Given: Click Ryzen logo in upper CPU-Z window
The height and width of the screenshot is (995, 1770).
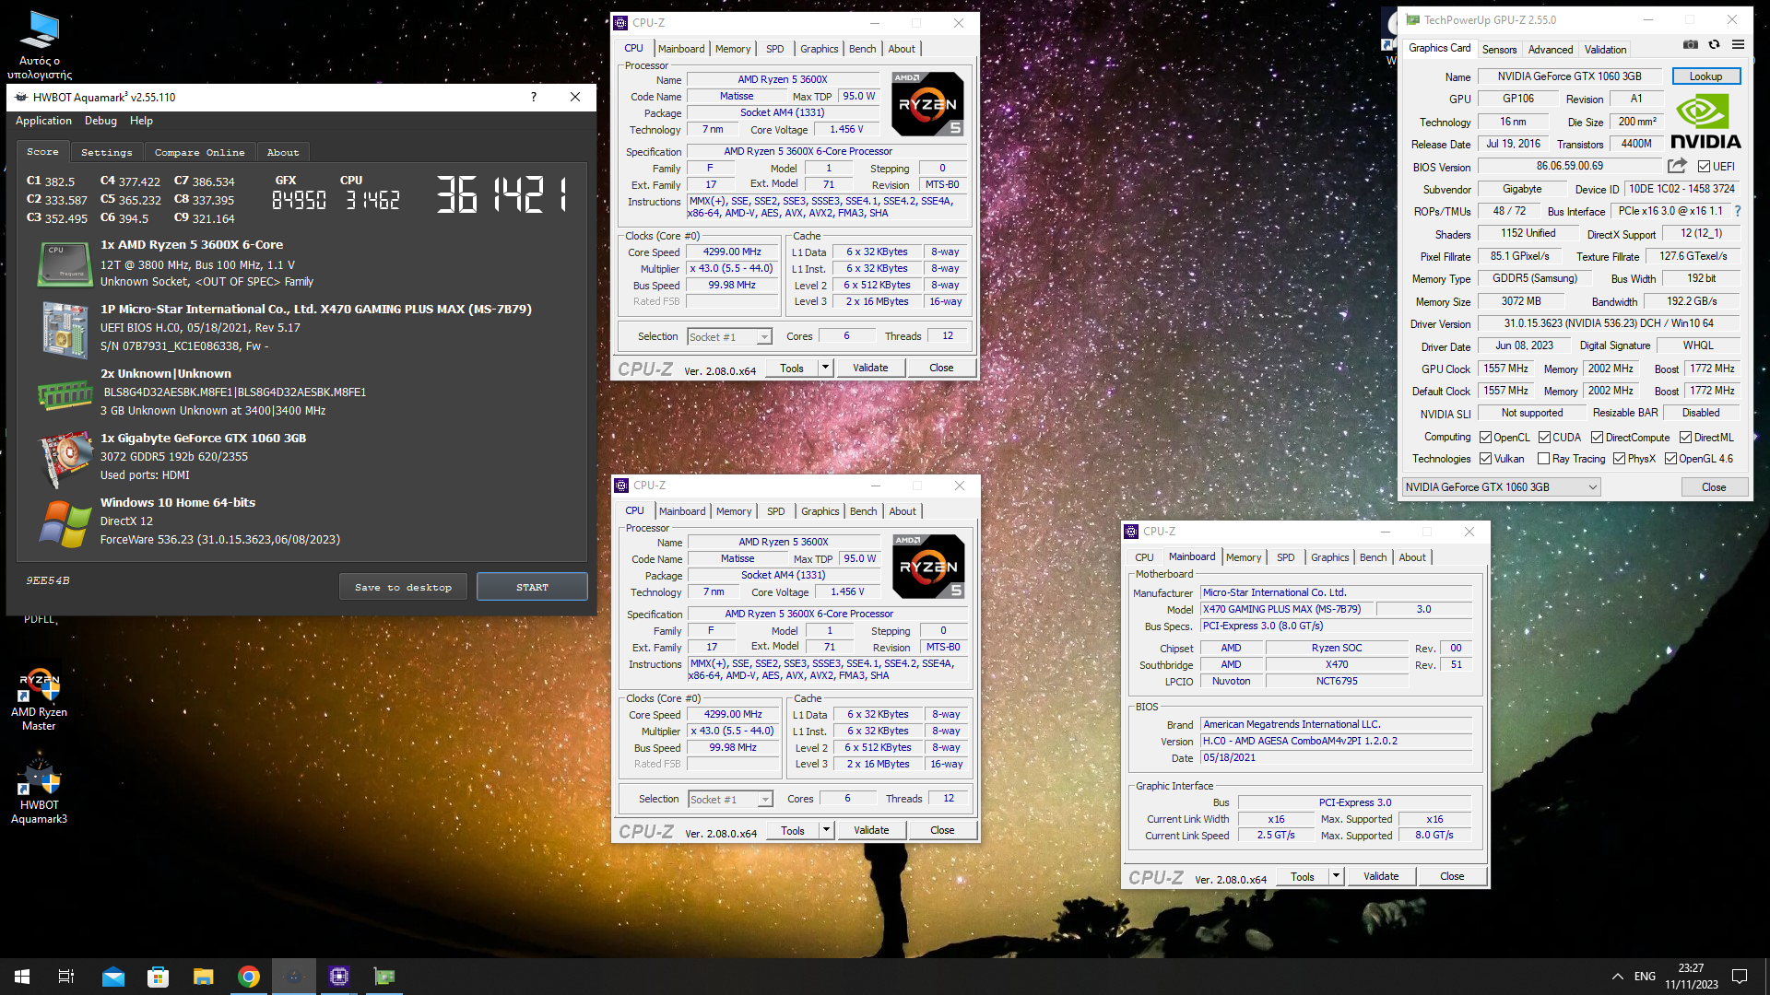Looking at the screenshot, I should click(x=928, y=104).
